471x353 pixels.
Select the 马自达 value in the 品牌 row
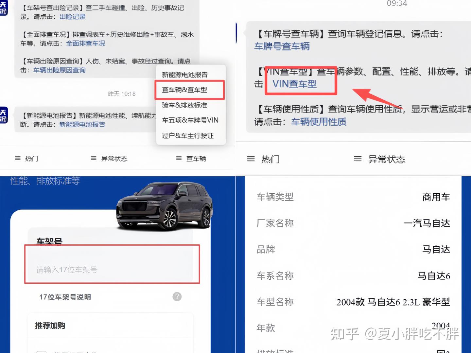[436, 249]
